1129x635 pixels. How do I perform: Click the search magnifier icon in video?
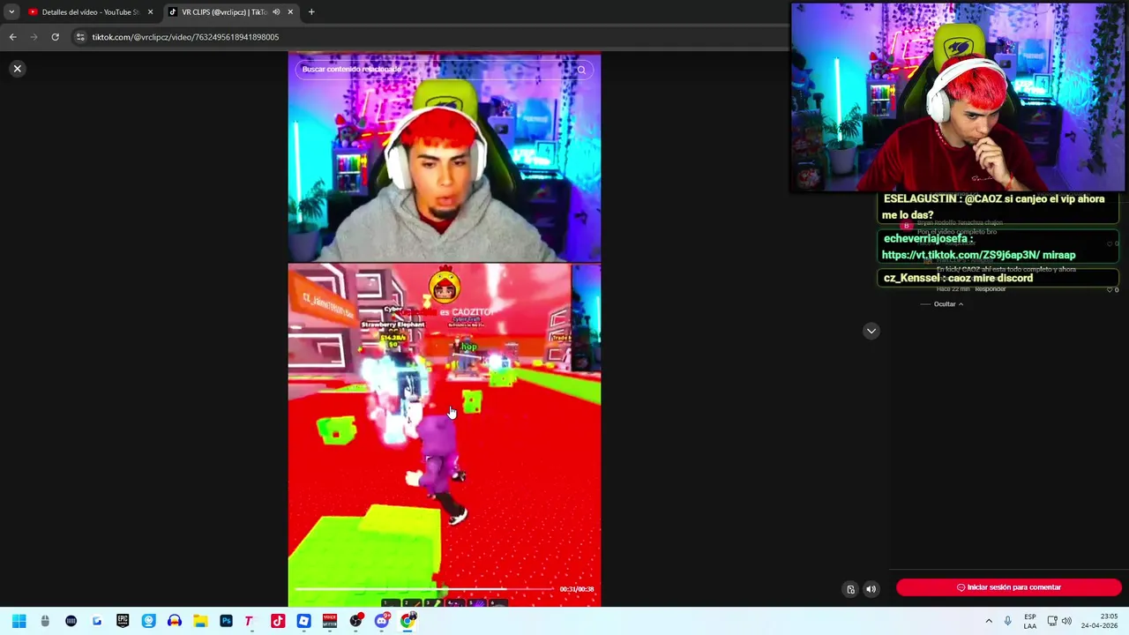pos(581,70)
